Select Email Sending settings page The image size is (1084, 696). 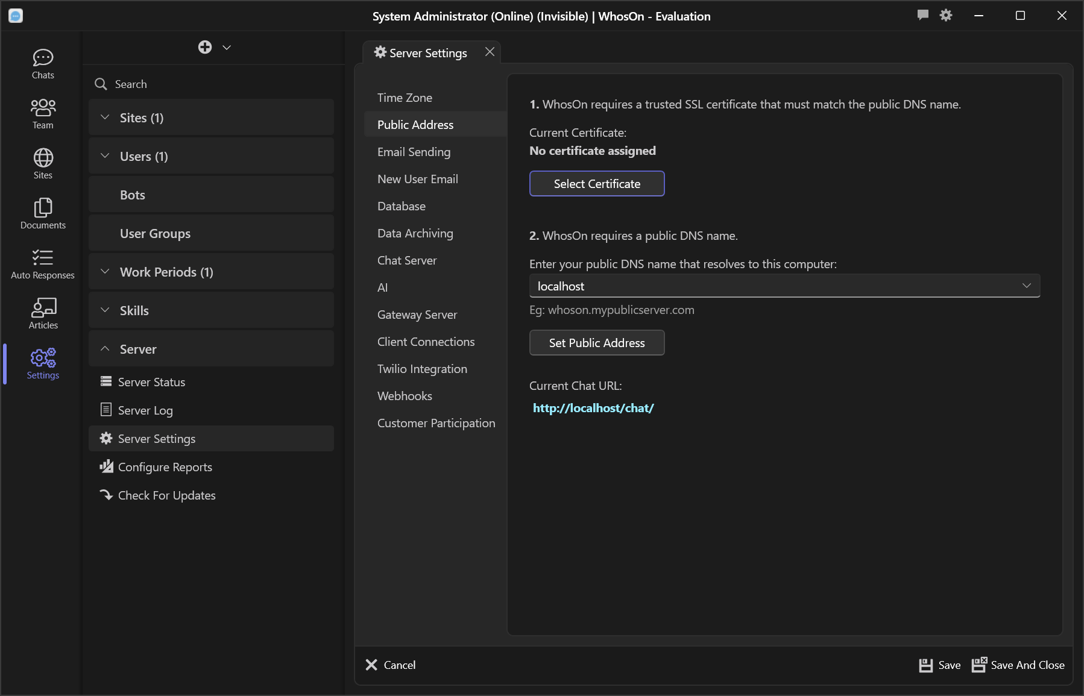click(x=435, y=152)
